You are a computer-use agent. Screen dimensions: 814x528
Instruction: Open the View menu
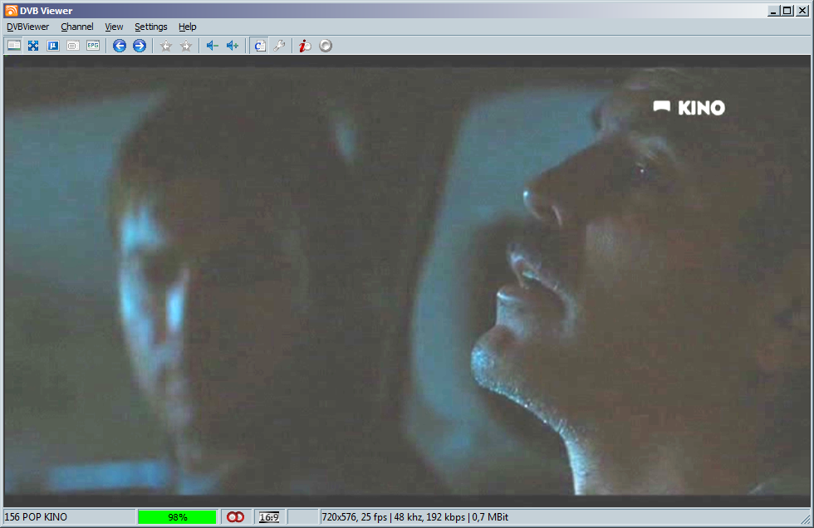pos(114,27)
